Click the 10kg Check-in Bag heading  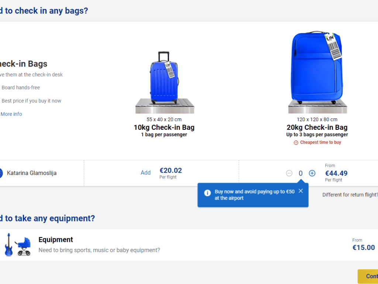pyautogui.click(x=164, y=128)
